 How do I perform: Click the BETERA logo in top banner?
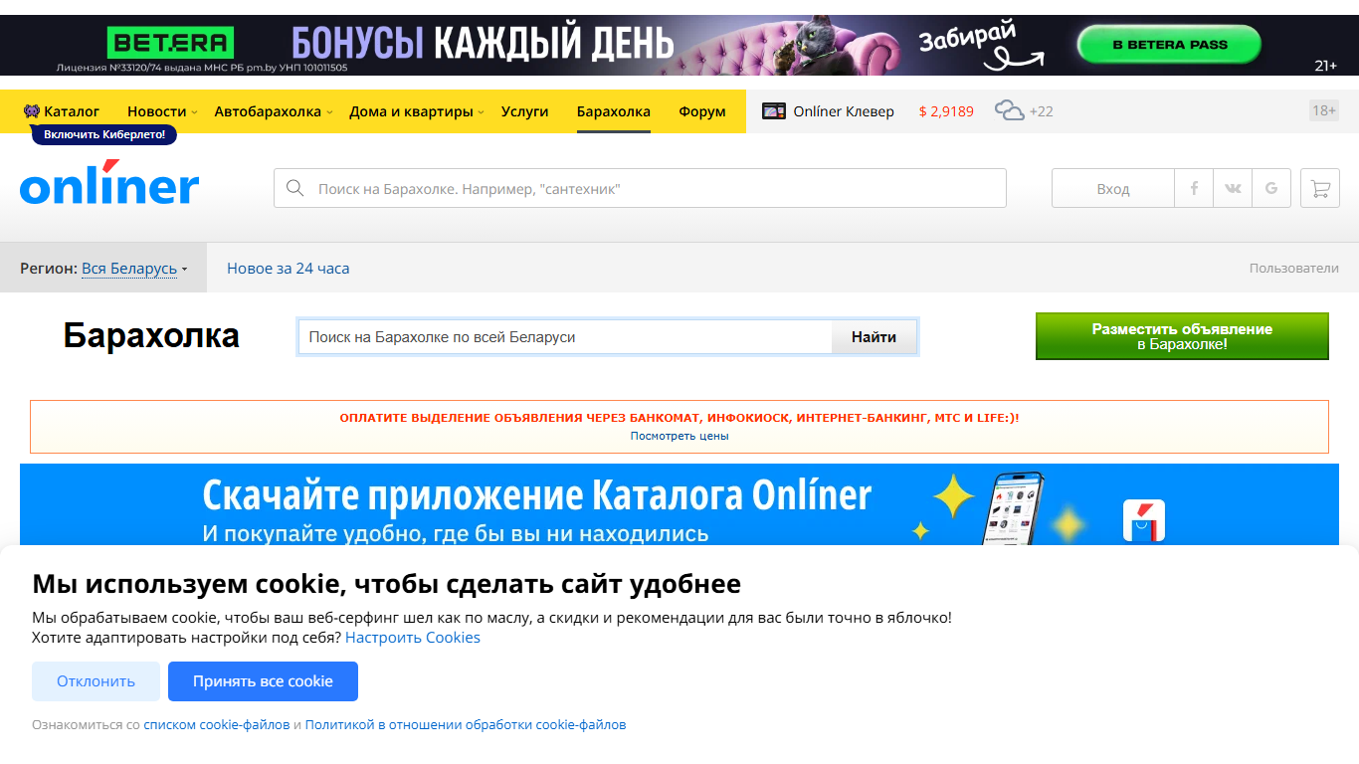(170, 43)
